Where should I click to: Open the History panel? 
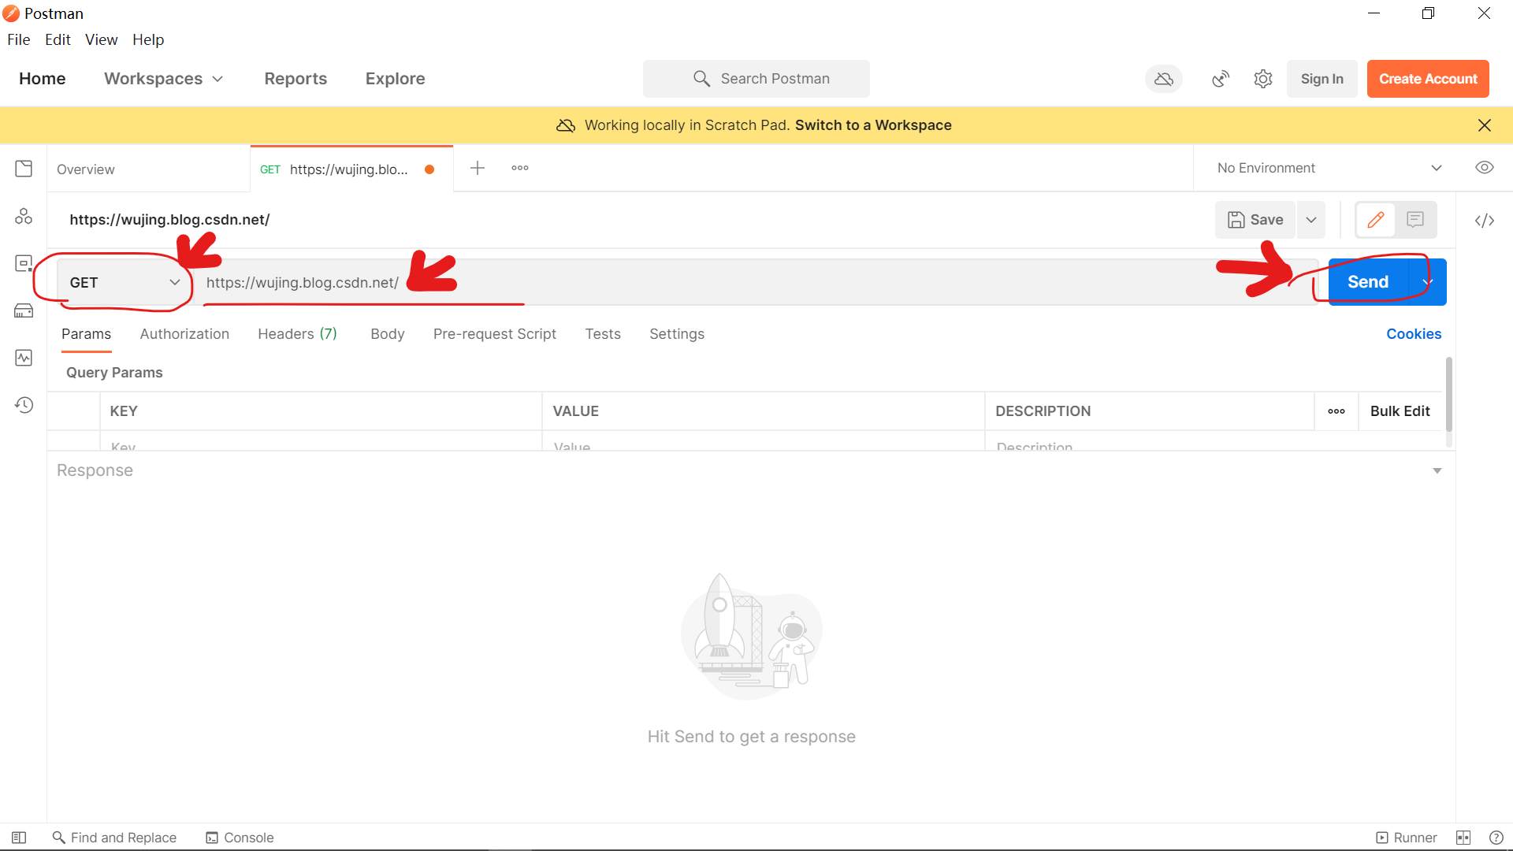(x=24, y=404)
